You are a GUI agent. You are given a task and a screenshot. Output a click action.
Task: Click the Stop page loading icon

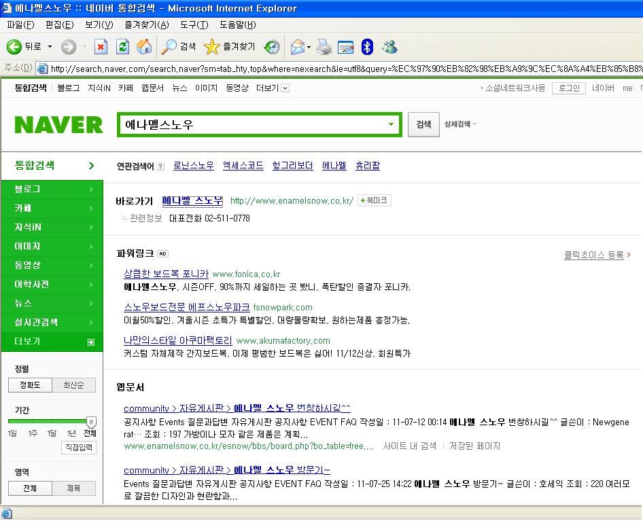coord(101,47)
